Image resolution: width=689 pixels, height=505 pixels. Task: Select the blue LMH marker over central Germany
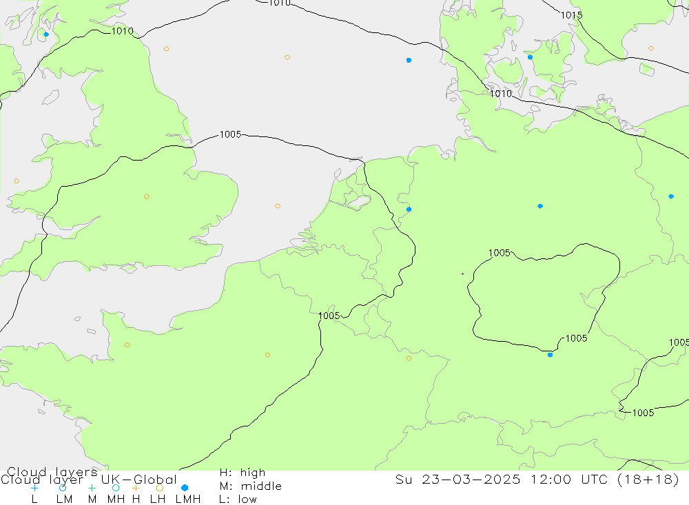(540, 206)
